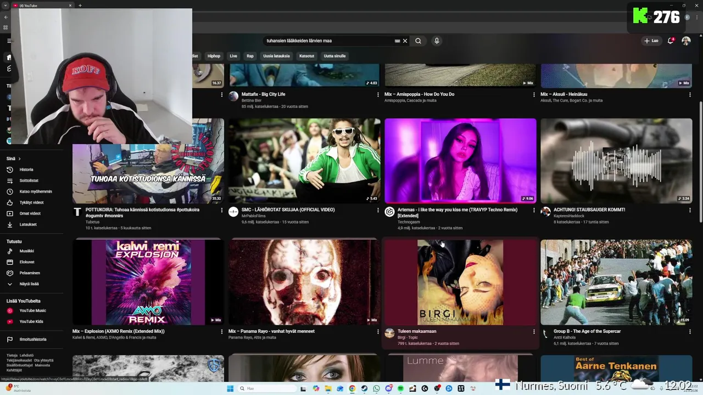Screen dimensions: 703x395
Task: Click the on-screen keyboard icon in search box
Action: point(397,41)
